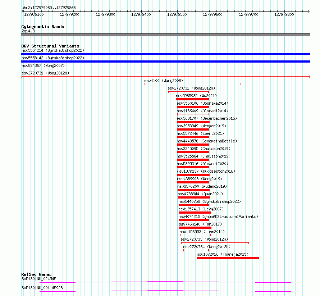Open esv3681707 (Besenbacher2015) variant

click(x=207, y=118)
